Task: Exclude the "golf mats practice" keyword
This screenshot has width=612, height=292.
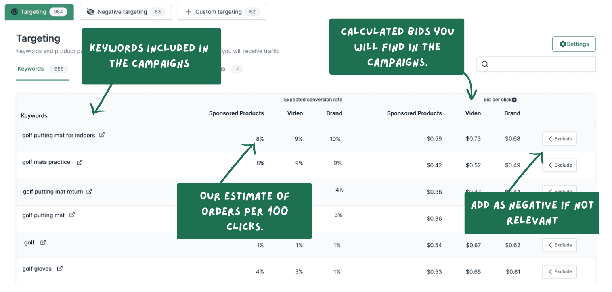Action: (560, 165)
